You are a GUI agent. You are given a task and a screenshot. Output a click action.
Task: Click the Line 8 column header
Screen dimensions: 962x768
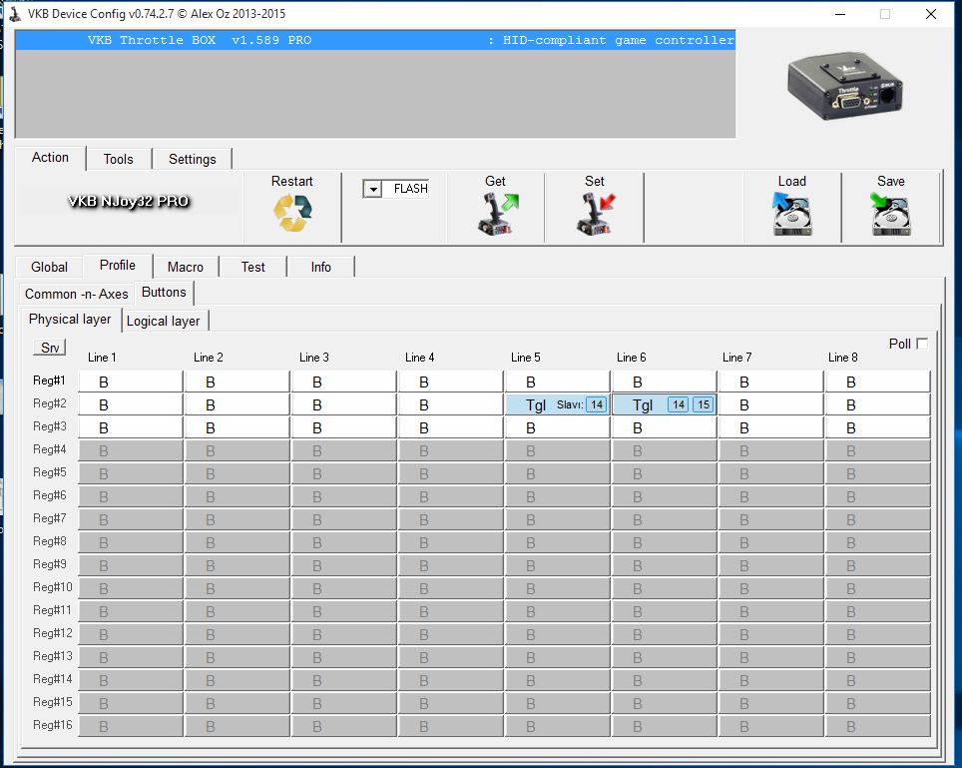pos(843,358)
